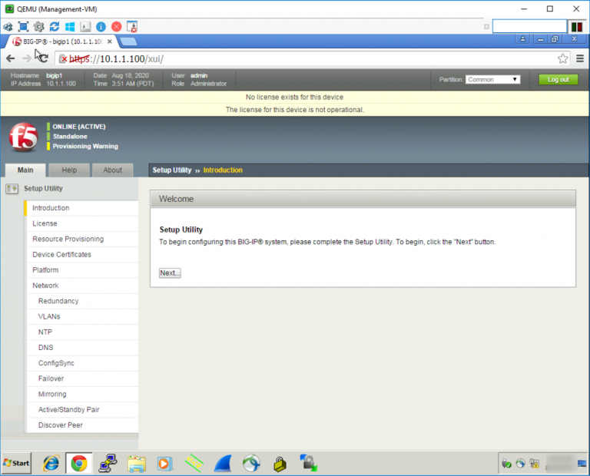
Task: Open DNS under Network
Action: coord(82,348)
